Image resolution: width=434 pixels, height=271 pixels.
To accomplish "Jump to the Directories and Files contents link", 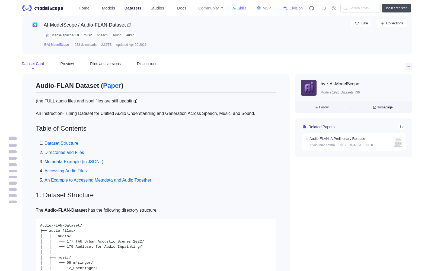I will click(64, 152).
